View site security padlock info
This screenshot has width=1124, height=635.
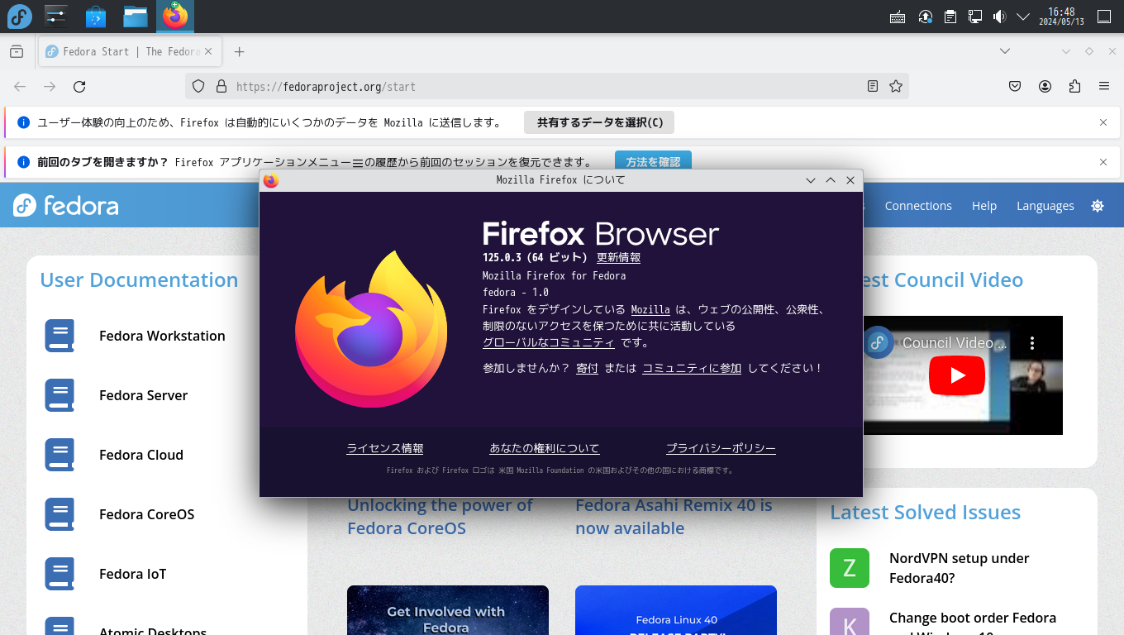coord(221,86)
